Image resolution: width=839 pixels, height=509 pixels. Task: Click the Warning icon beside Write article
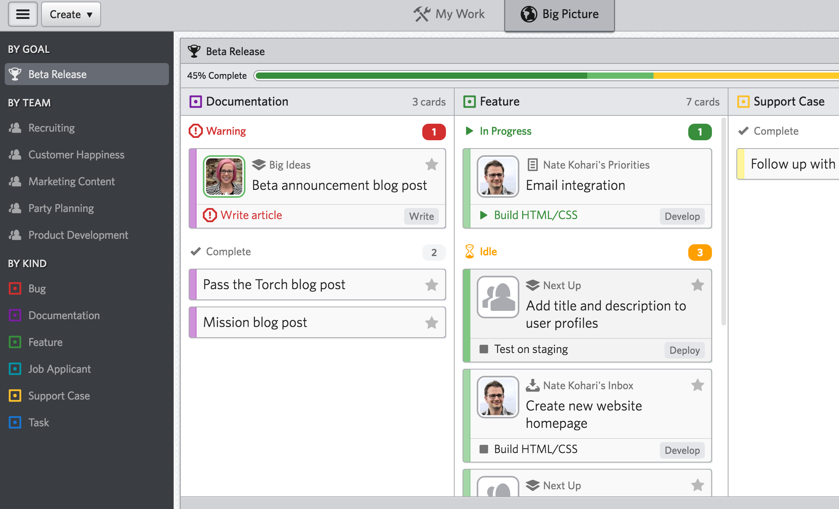point(210,215)
